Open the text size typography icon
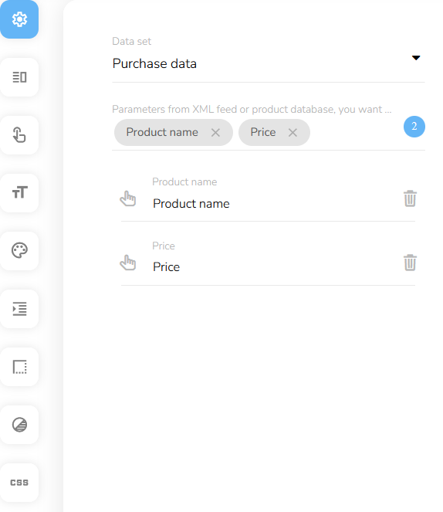 pyautogui.click(x=19, y=193)
